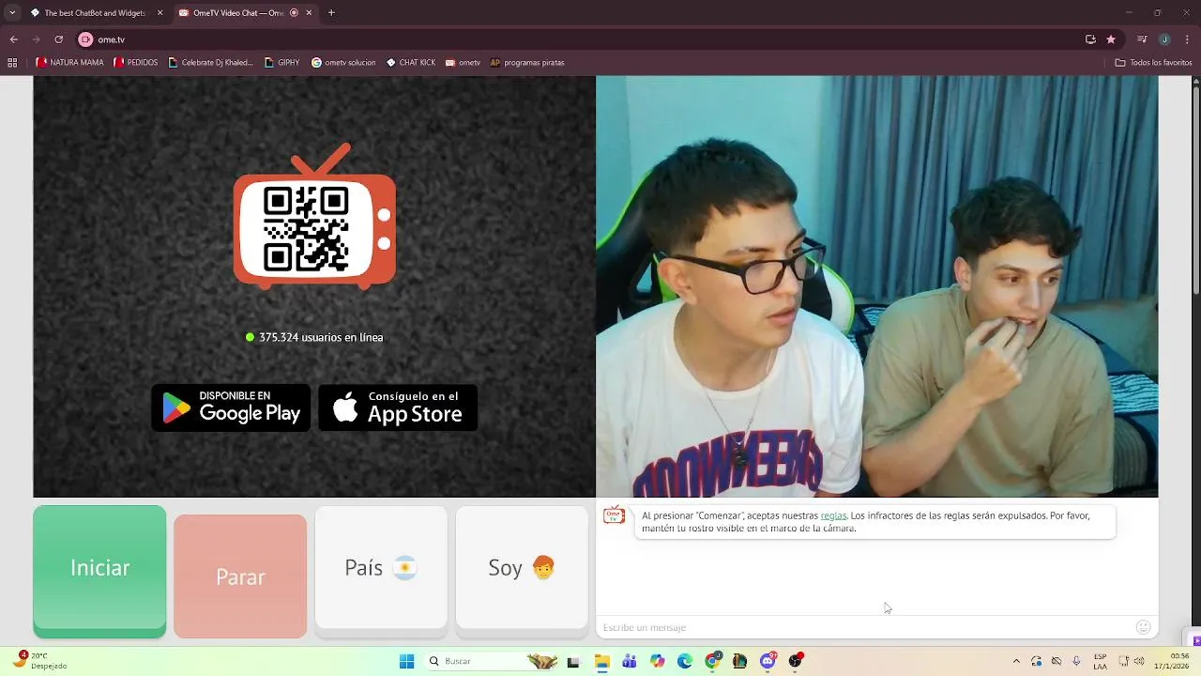
Task: Click the local webcam video preview
Action: click(x=877, y=286)
